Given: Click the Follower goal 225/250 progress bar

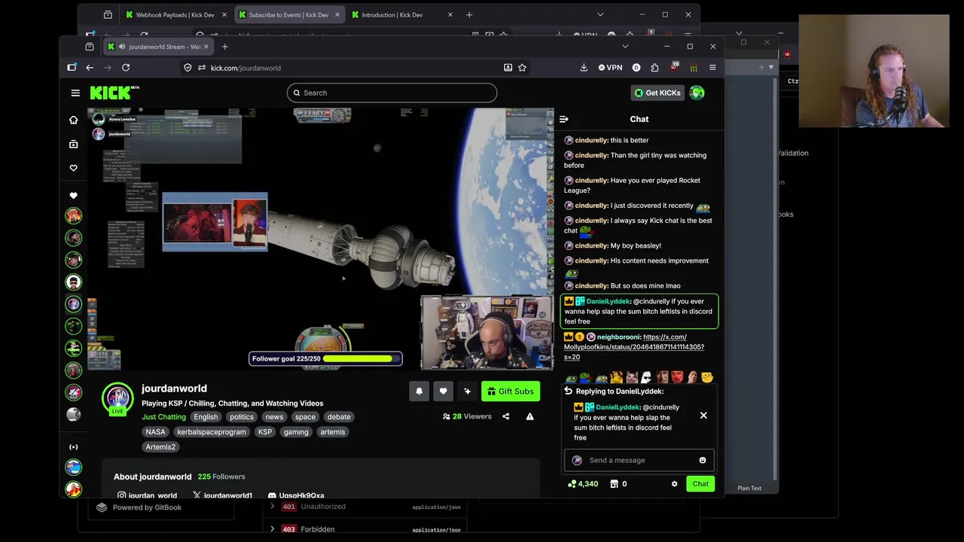Looking at the screenshot, I should click(x=325, y=358).
